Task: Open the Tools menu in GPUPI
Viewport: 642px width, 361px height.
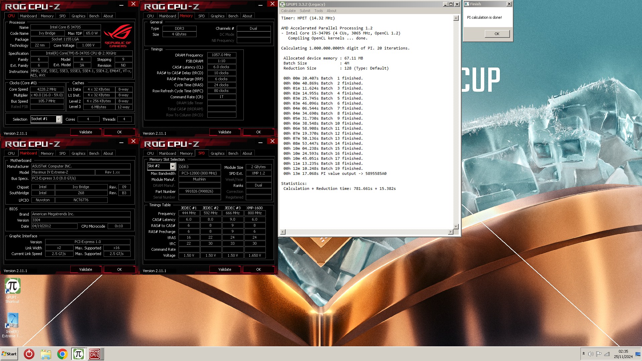Action: coord(319,11)
